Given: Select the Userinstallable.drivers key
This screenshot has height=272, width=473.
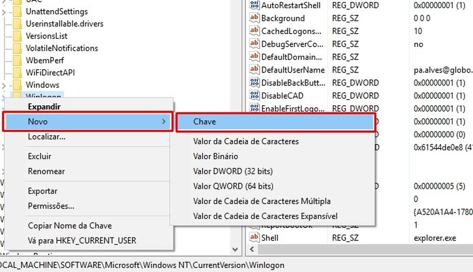Looking at the screenshot, I should (64, 24).
